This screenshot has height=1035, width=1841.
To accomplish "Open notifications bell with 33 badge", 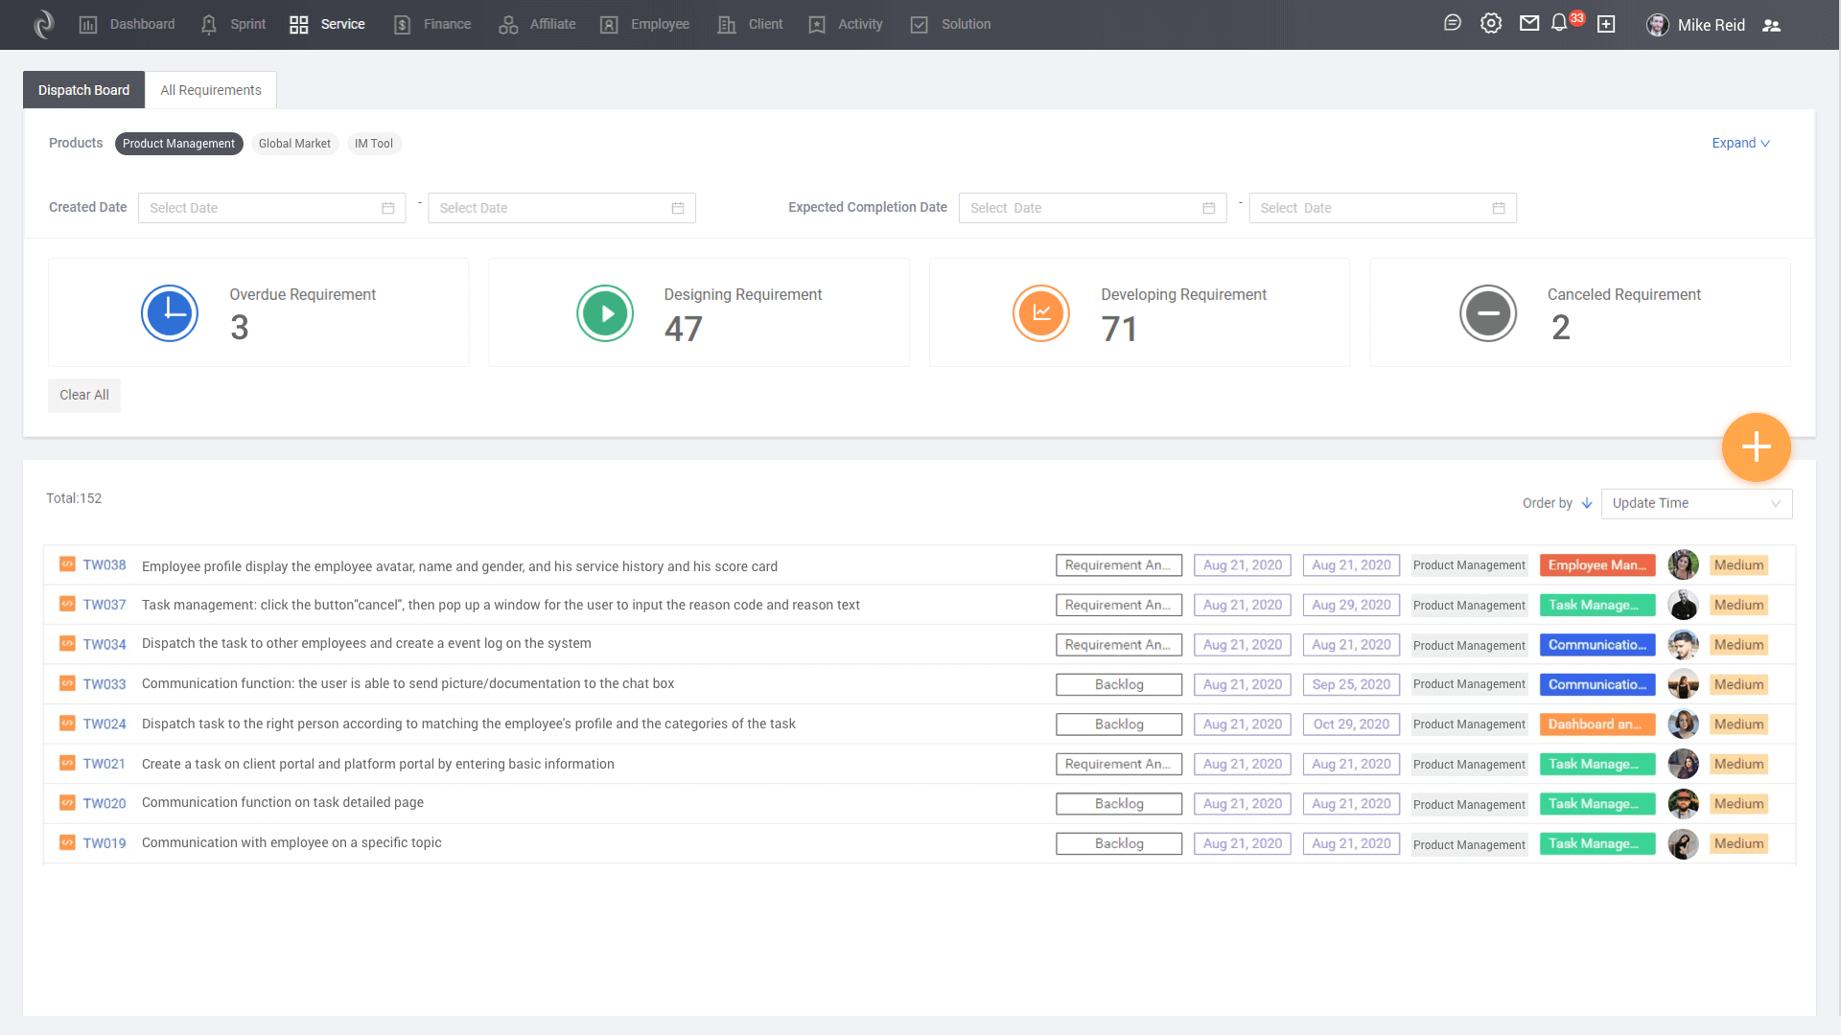I will (1560, 23).
